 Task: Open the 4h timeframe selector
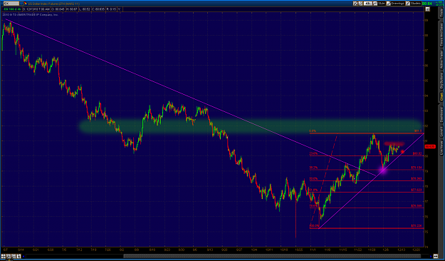368,4
